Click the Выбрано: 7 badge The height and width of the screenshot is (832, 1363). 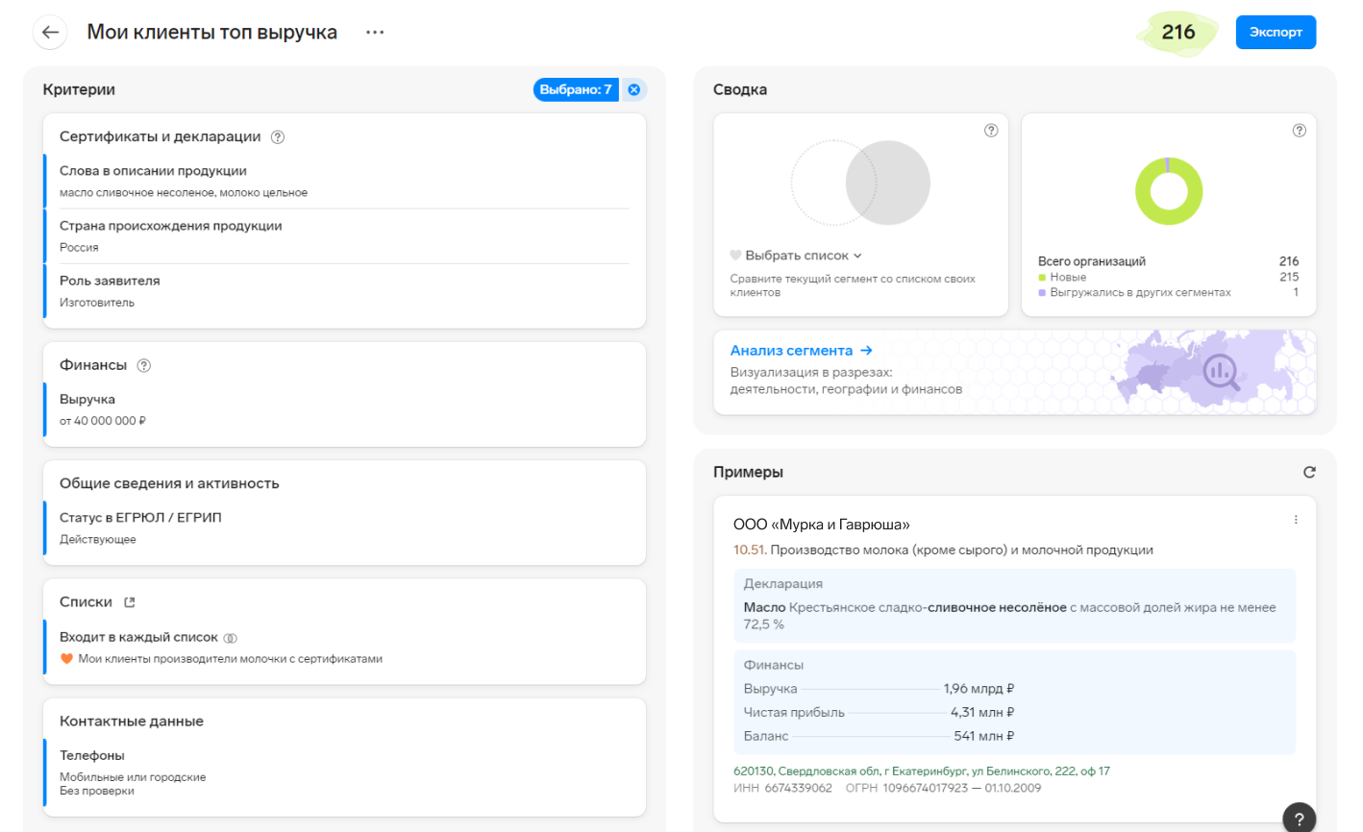click(575, 89)
